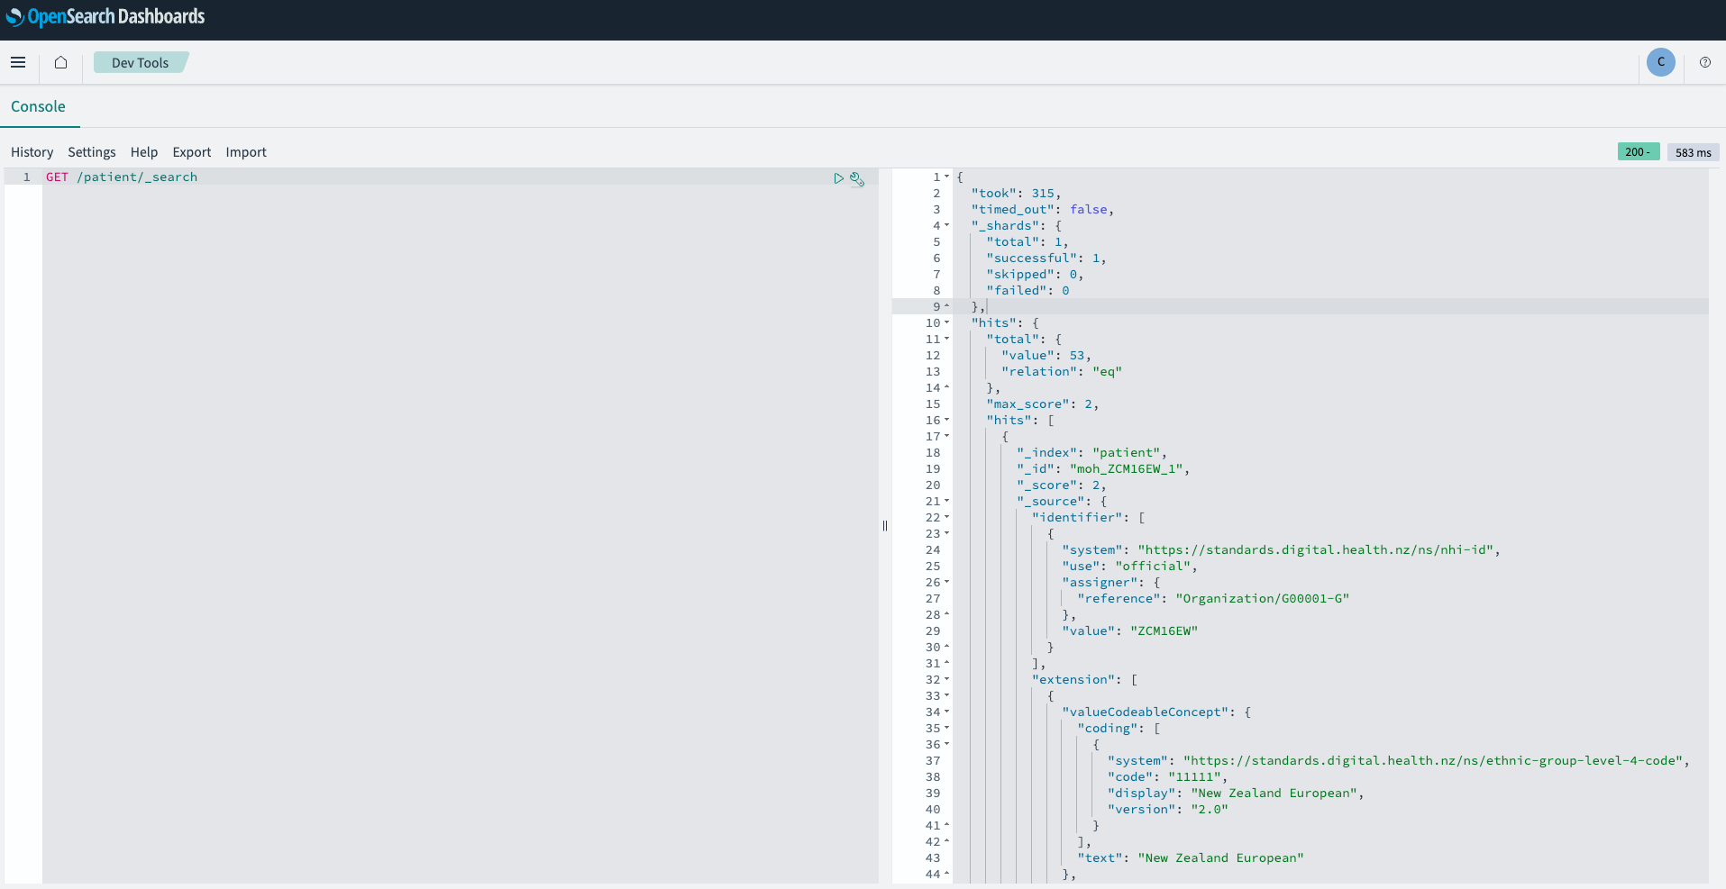
Task: Click the "_index": "patient" line
Action: click(x=1091, y=453)
